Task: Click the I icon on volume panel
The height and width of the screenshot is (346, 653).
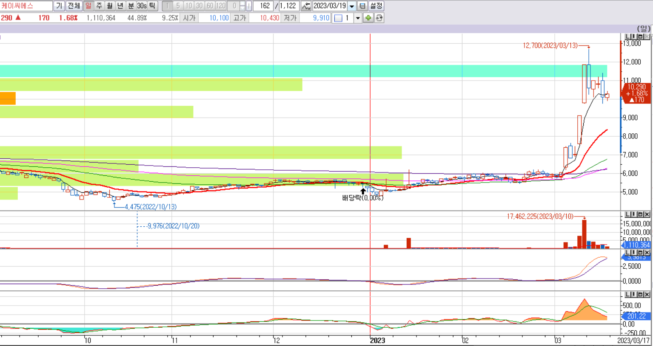Action: click(634, 214)
